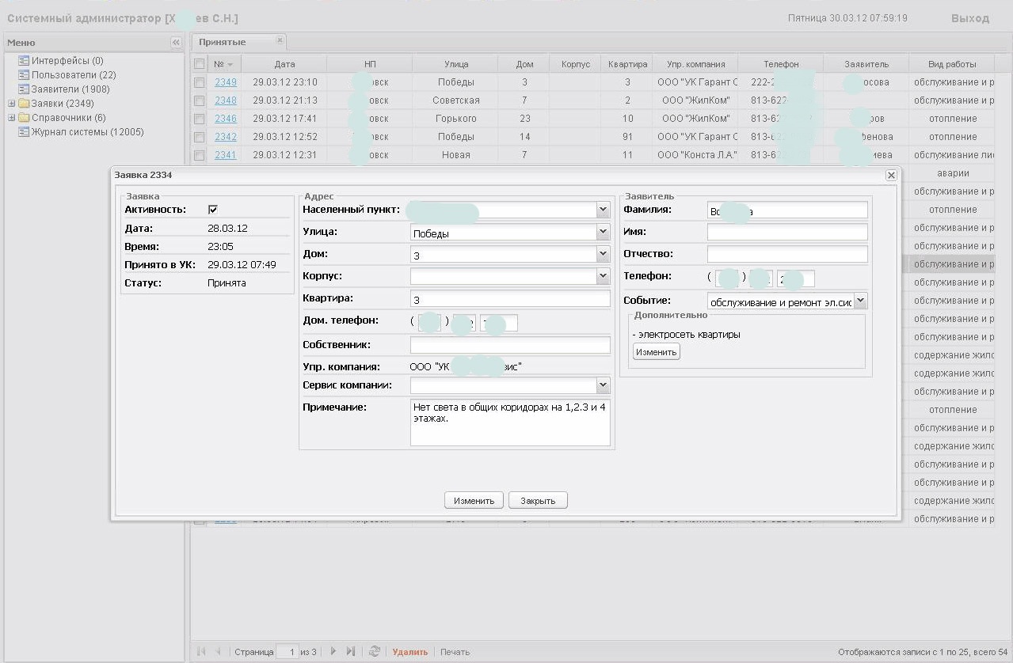Check the row checkbox for request 2346
Image resolution: width=1013 pixels, height=663 pixels.
tap(200, 119)
